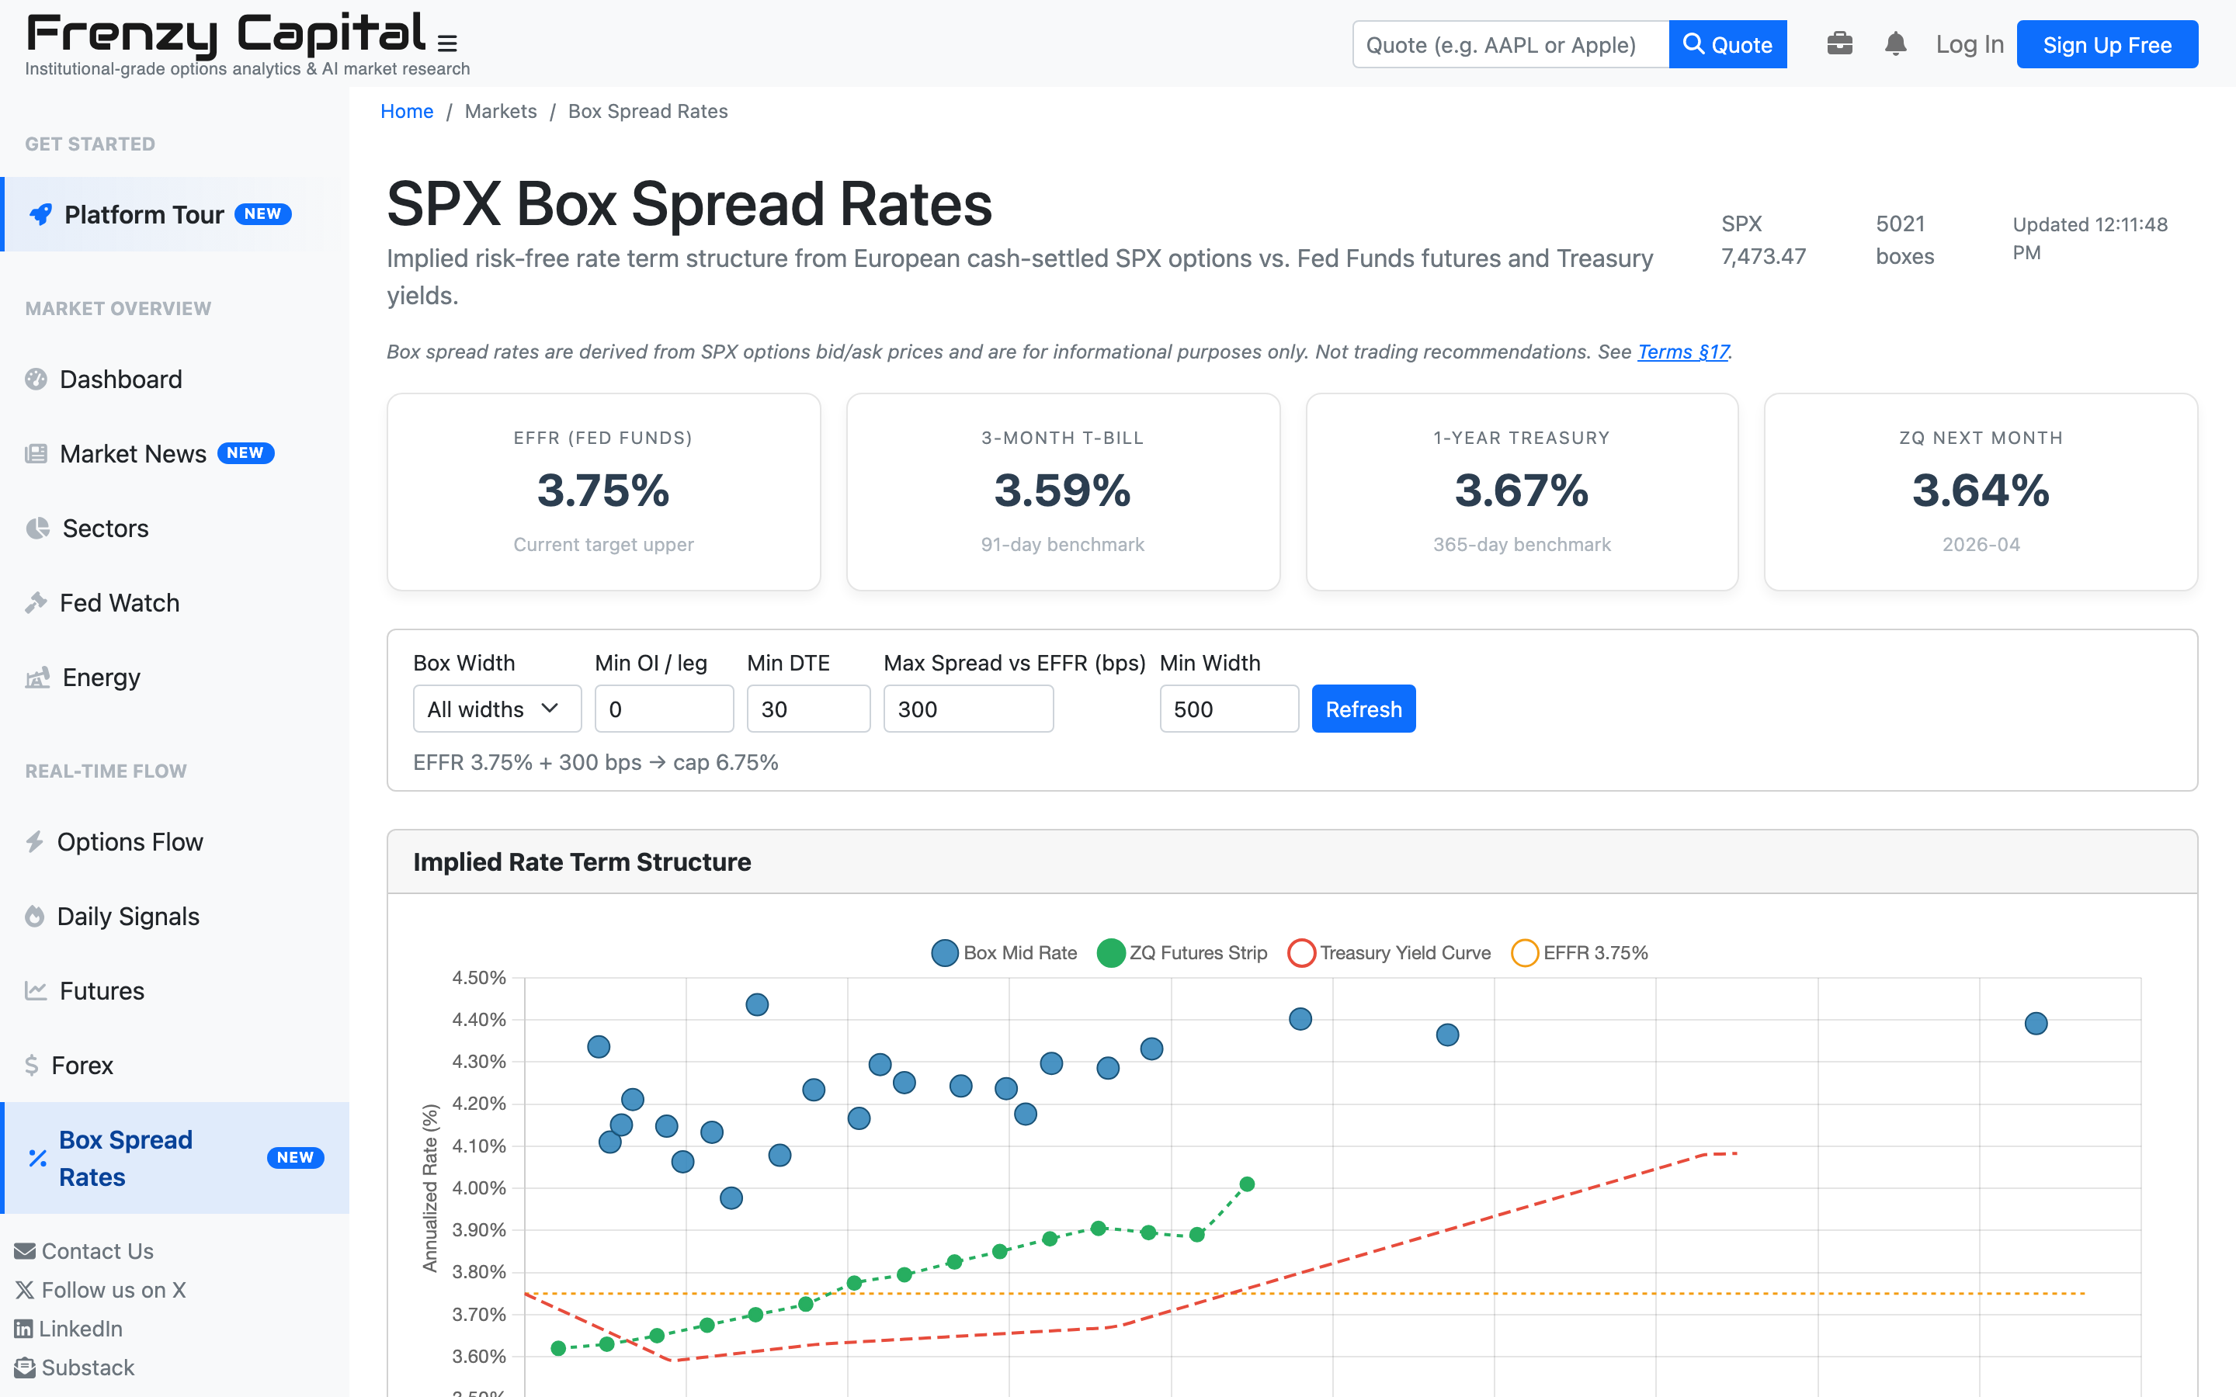Click the Dashboard gauge icon
This screenshot has height=1397, width=2236.
tap(36, 379)
